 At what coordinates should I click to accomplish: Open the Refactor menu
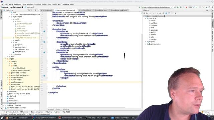click(38, 4)
